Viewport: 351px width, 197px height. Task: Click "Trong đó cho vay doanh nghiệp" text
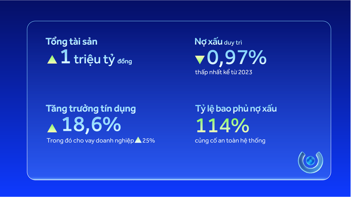(90, 141)
